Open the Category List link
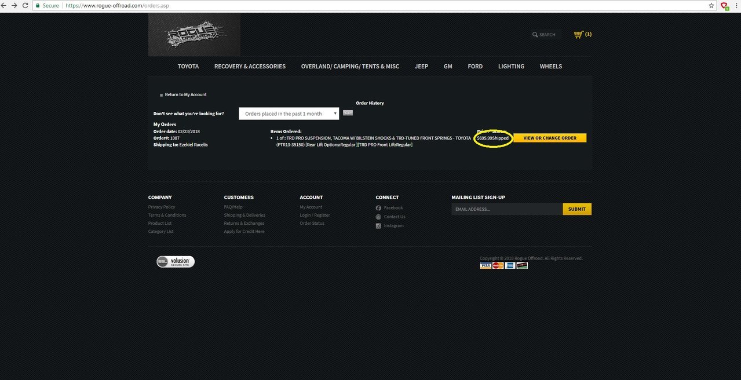This screenshot has width=741, height=380. [x=161, y=231]
